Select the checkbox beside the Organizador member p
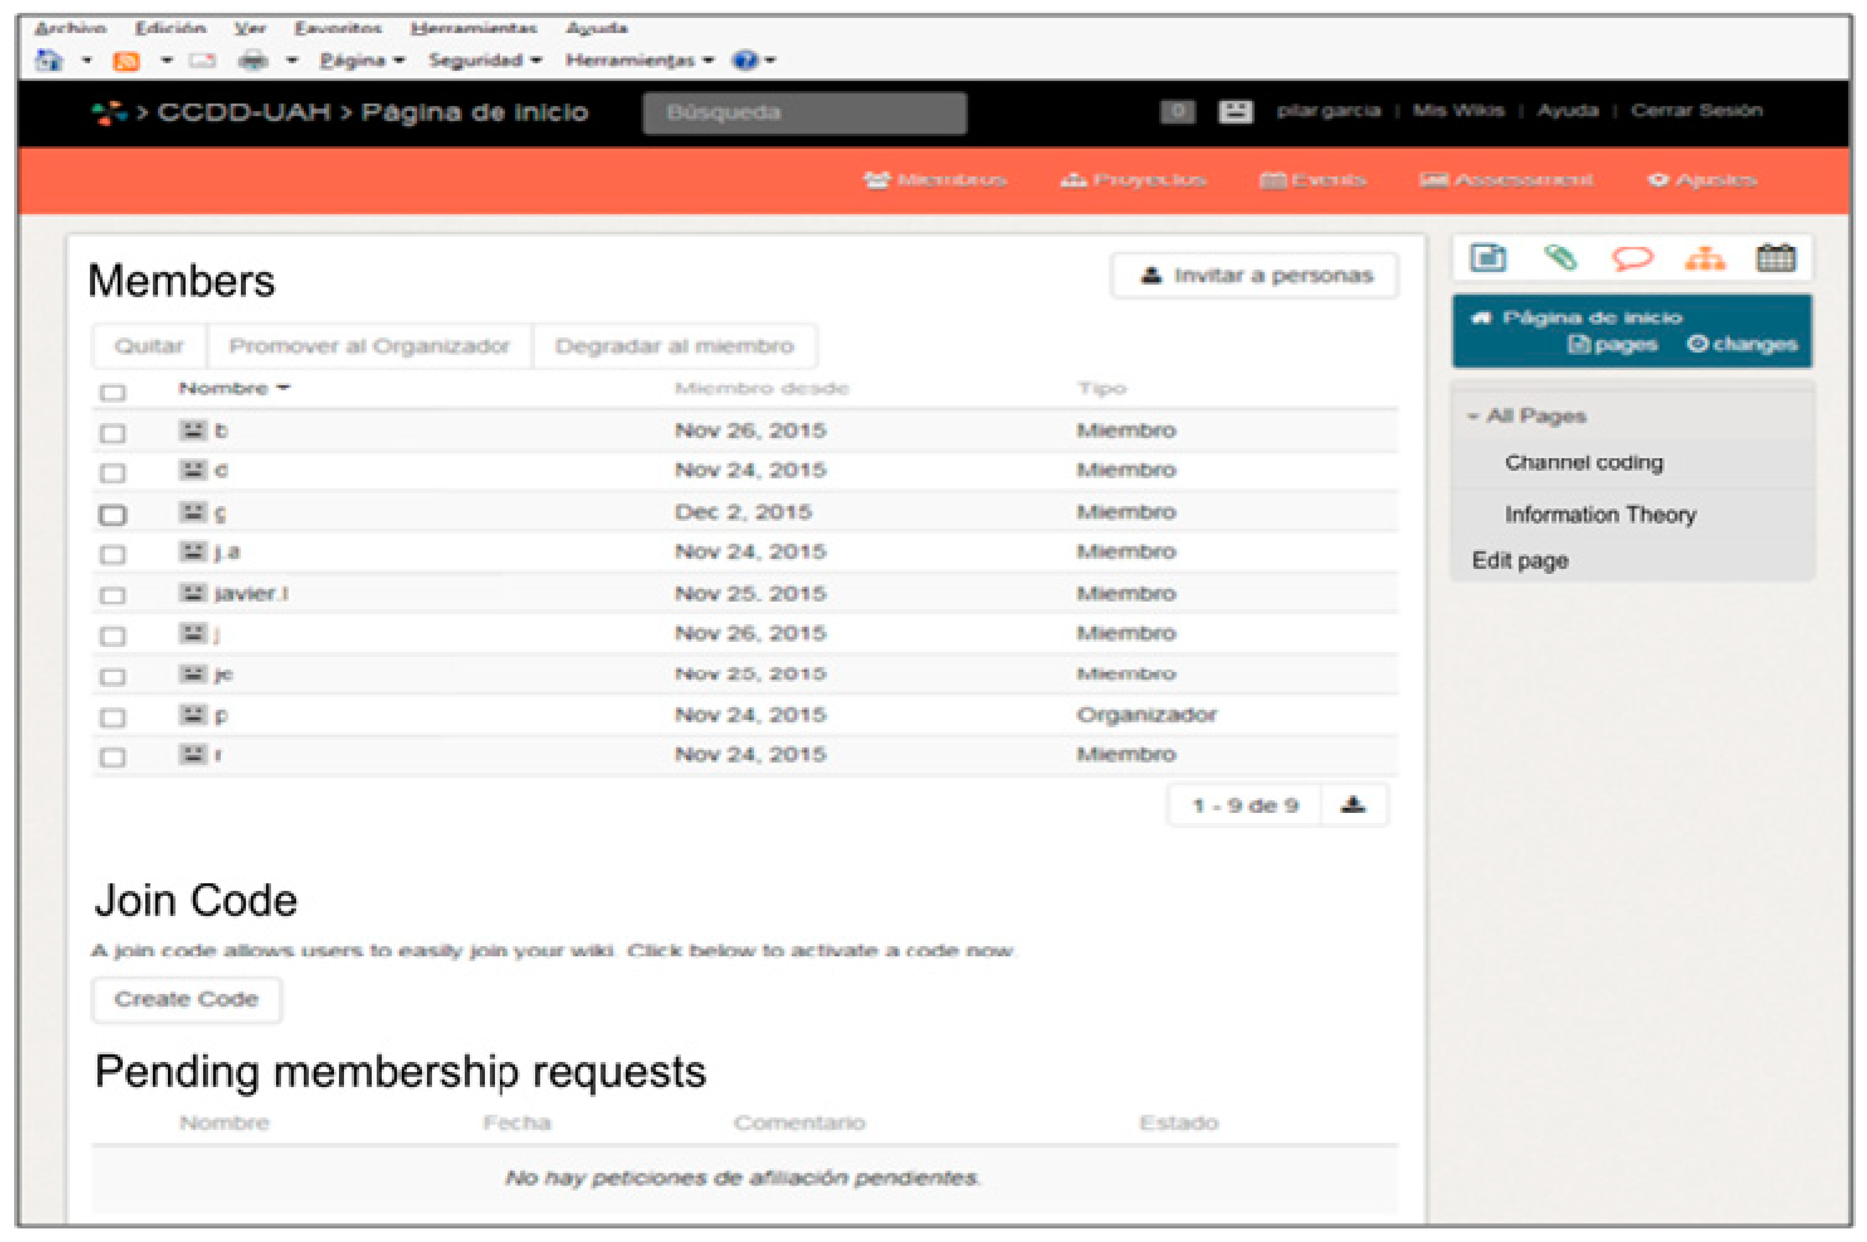 pos(113,718)
